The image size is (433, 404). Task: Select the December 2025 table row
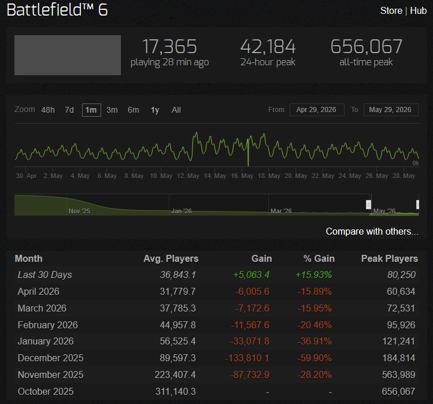(x=216, y=358)
